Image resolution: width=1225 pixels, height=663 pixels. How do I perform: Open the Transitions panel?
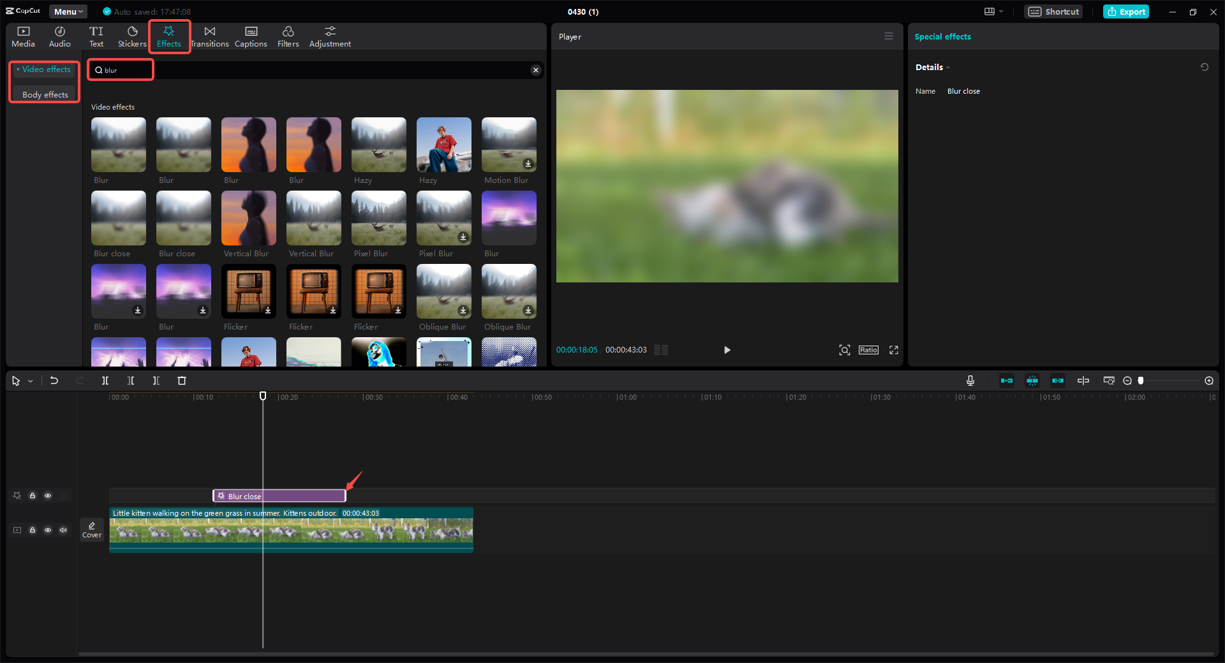click(x=209, y=36)
